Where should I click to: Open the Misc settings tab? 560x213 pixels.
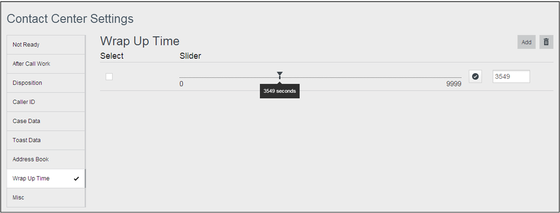[46, 198]
